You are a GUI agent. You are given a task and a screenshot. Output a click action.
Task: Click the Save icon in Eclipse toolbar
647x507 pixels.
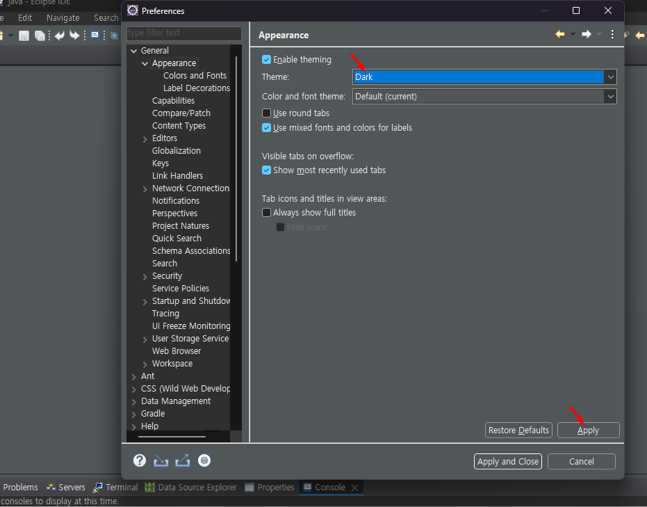click(x=24, y=36)
